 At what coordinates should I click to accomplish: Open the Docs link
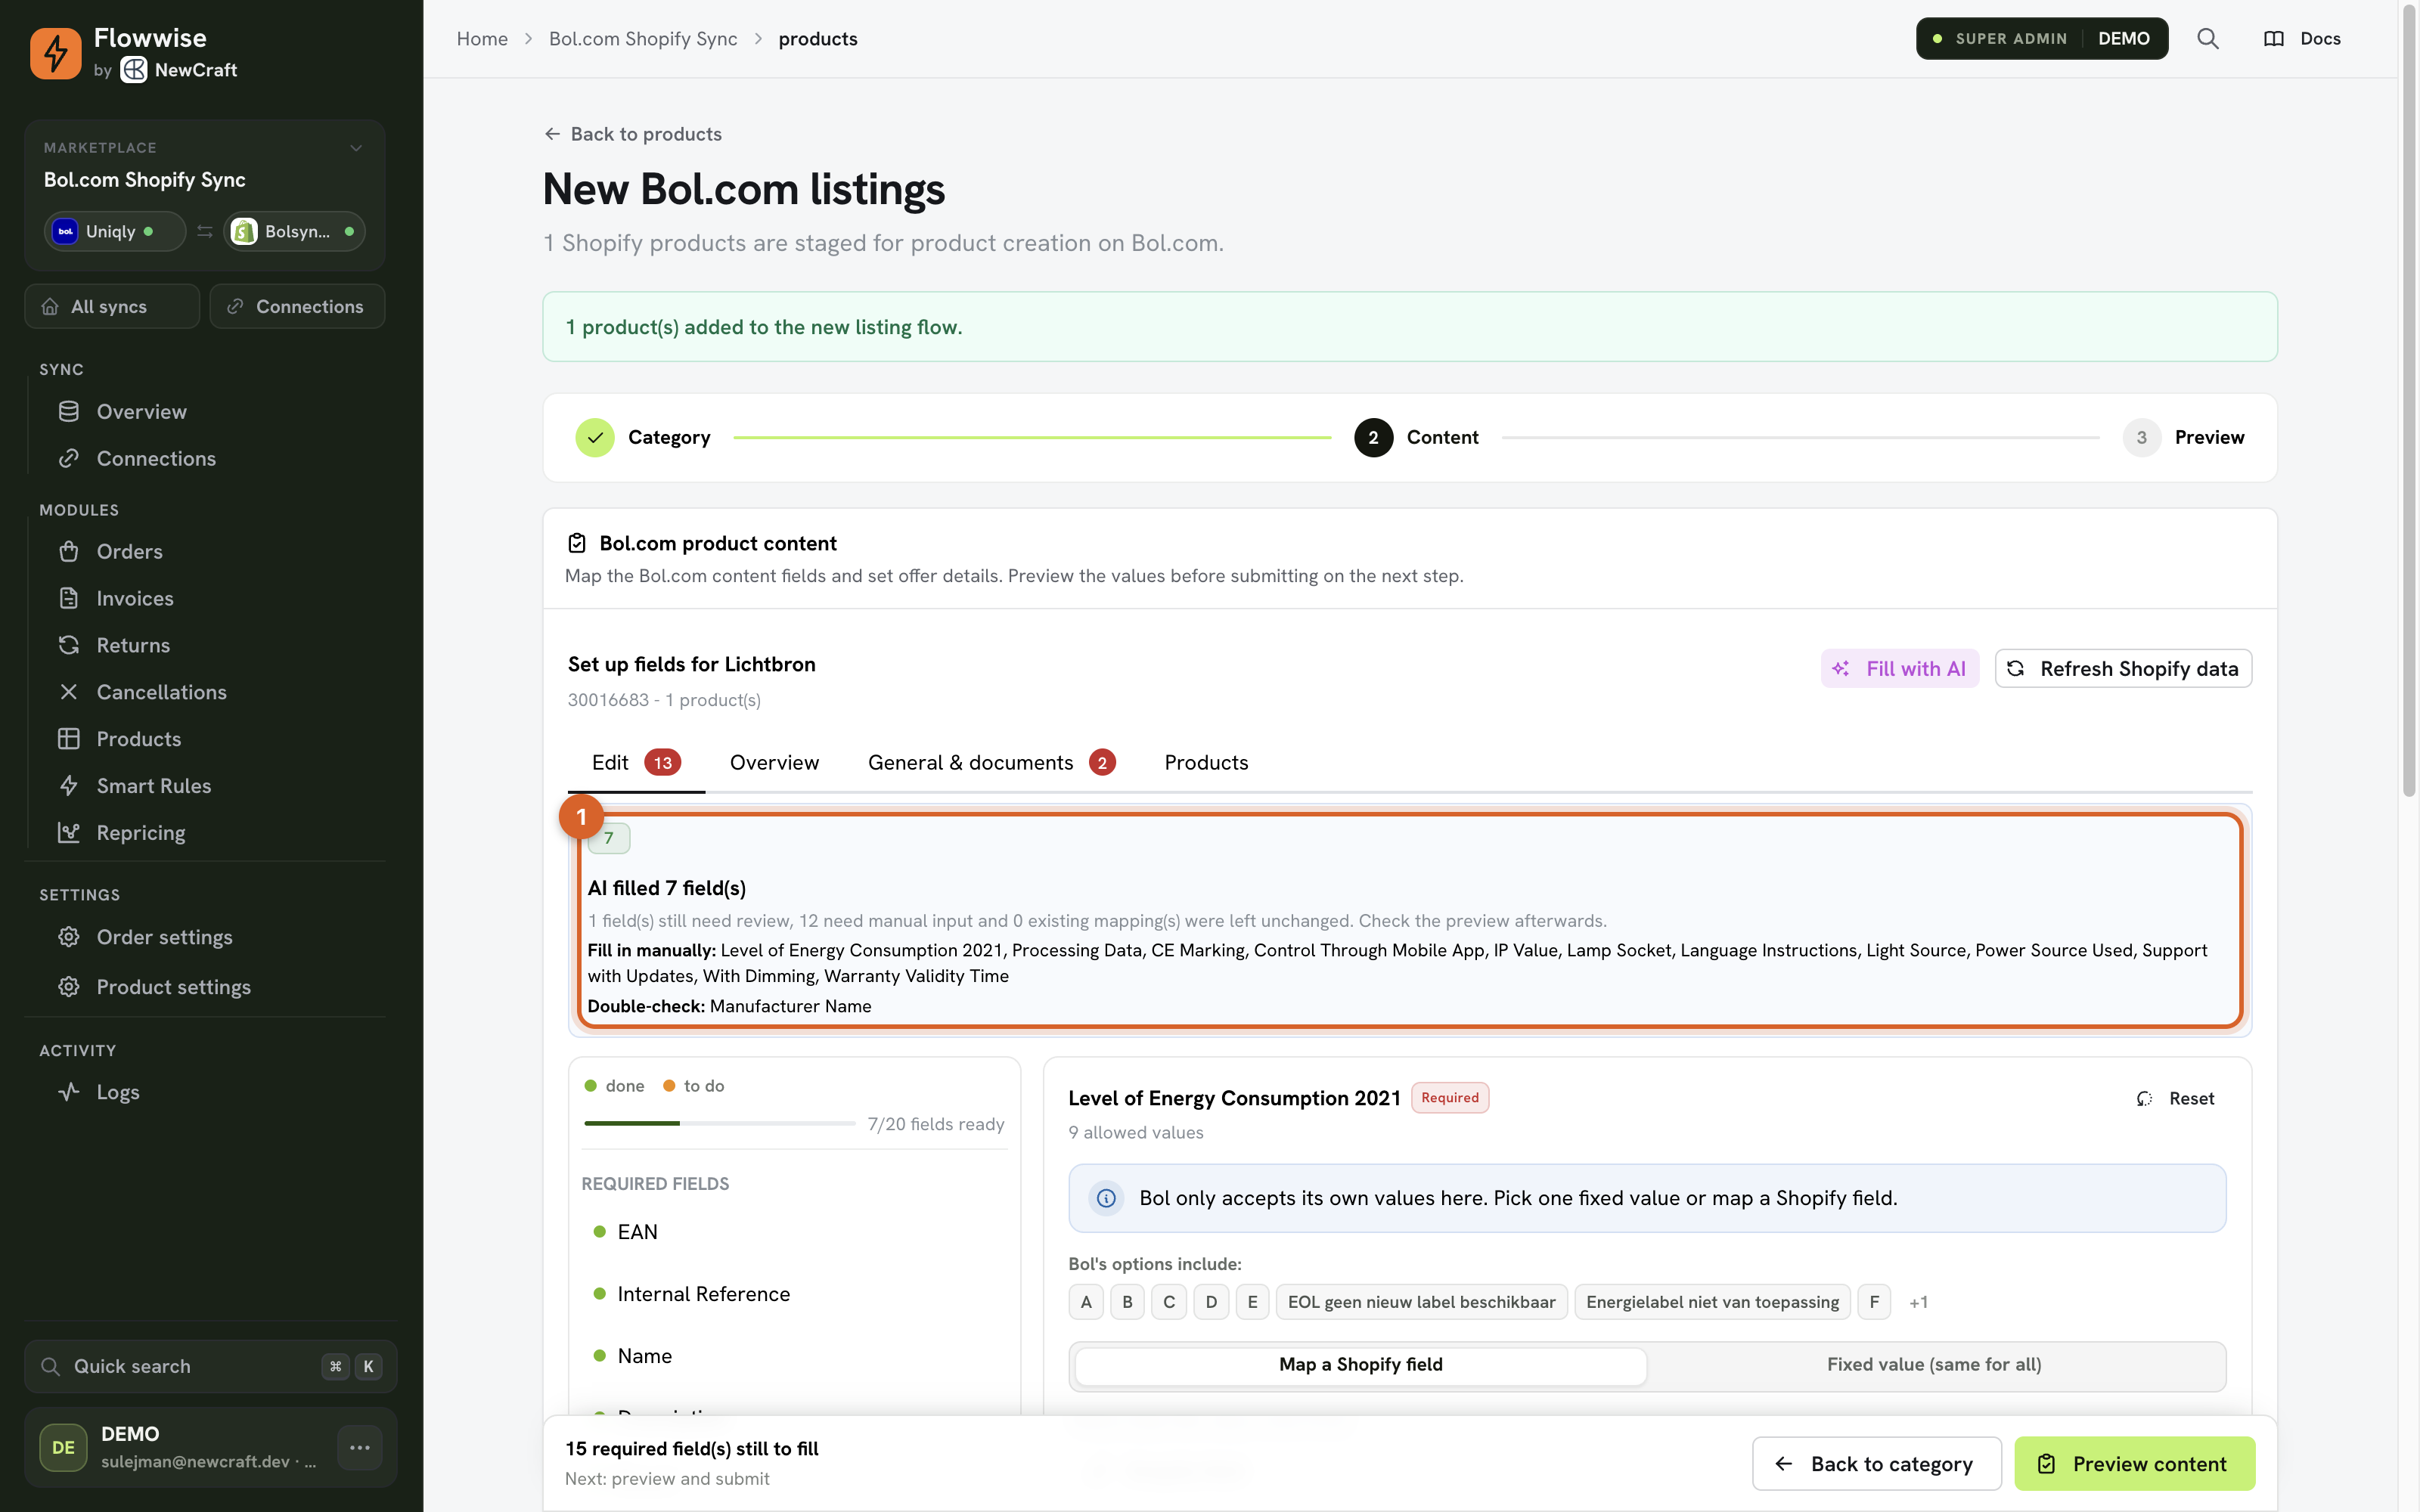(2302, 39)
